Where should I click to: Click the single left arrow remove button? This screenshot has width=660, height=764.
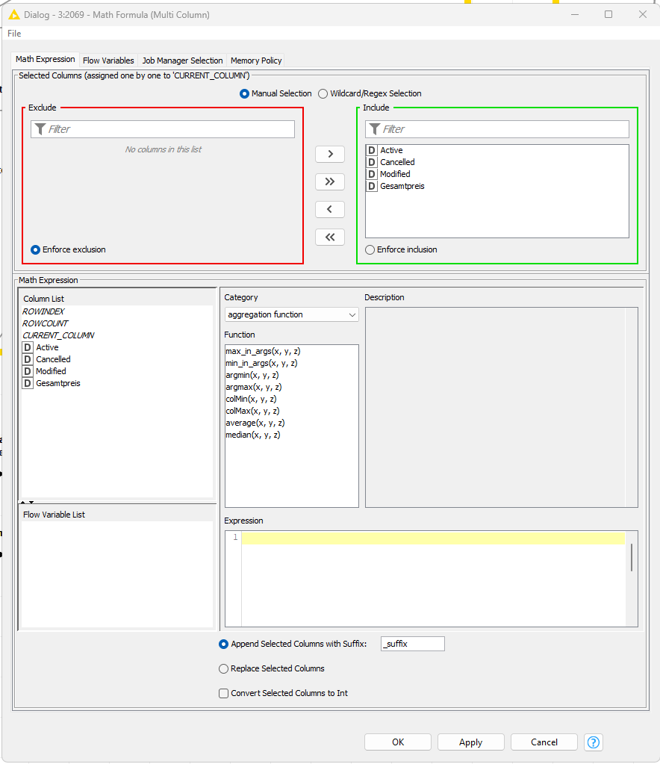point(329,209)
